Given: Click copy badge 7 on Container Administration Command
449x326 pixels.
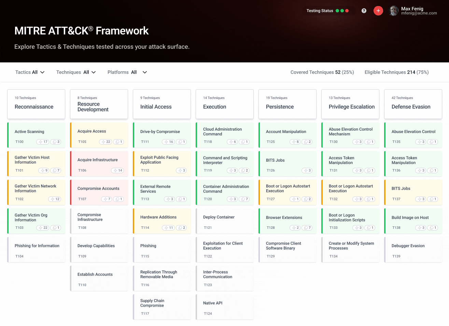Looking at the screenshot, I should tap(244, 199).
